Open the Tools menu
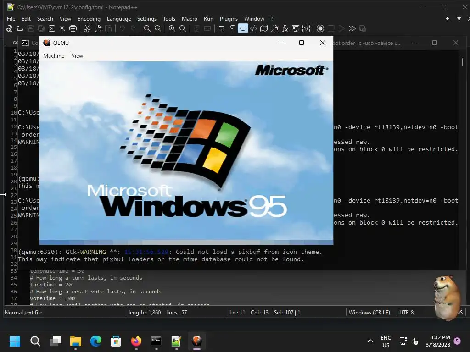470x352 pixels. [169, 18]
